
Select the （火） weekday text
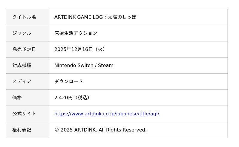(x=100, y=49)
